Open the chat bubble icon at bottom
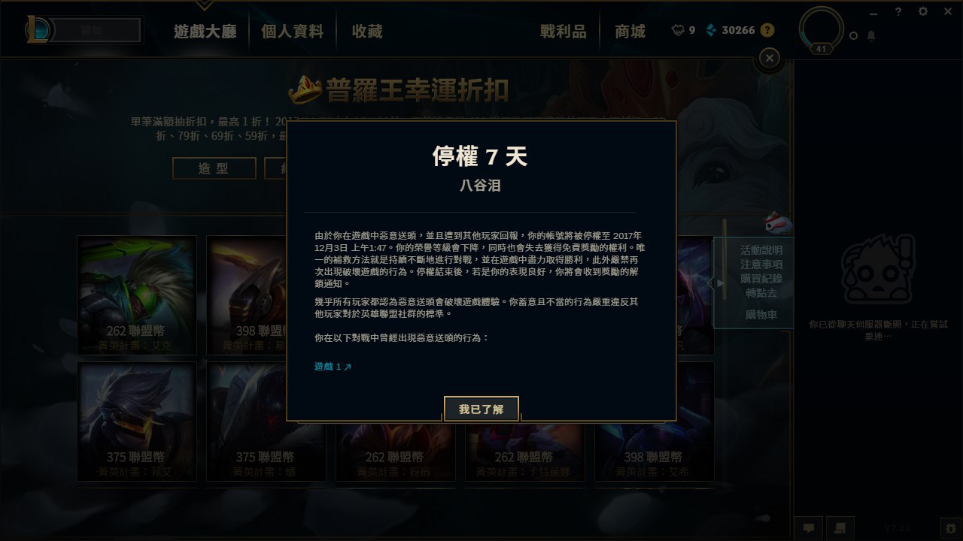This screenshot has width=963, height=541. click(x=809, y=528)
